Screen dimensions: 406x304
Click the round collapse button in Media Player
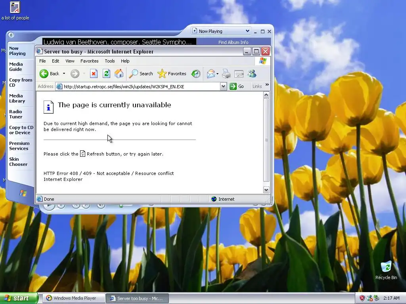pyautogui.click(x=11, y=35)
